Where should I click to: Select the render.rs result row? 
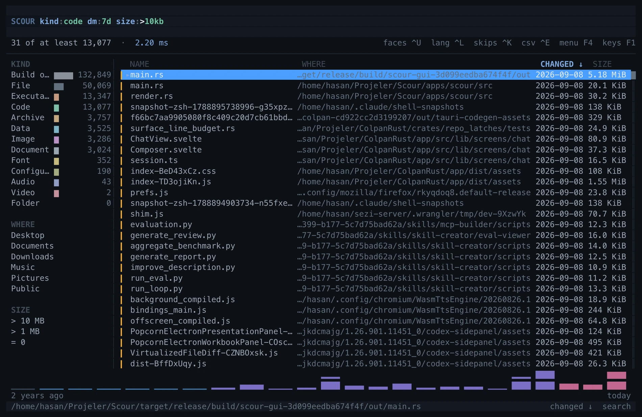click(x=375, y=96)
